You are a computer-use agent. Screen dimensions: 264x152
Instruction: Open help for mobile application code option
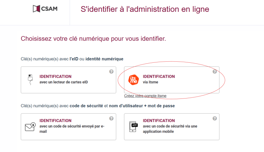point(215,119)
